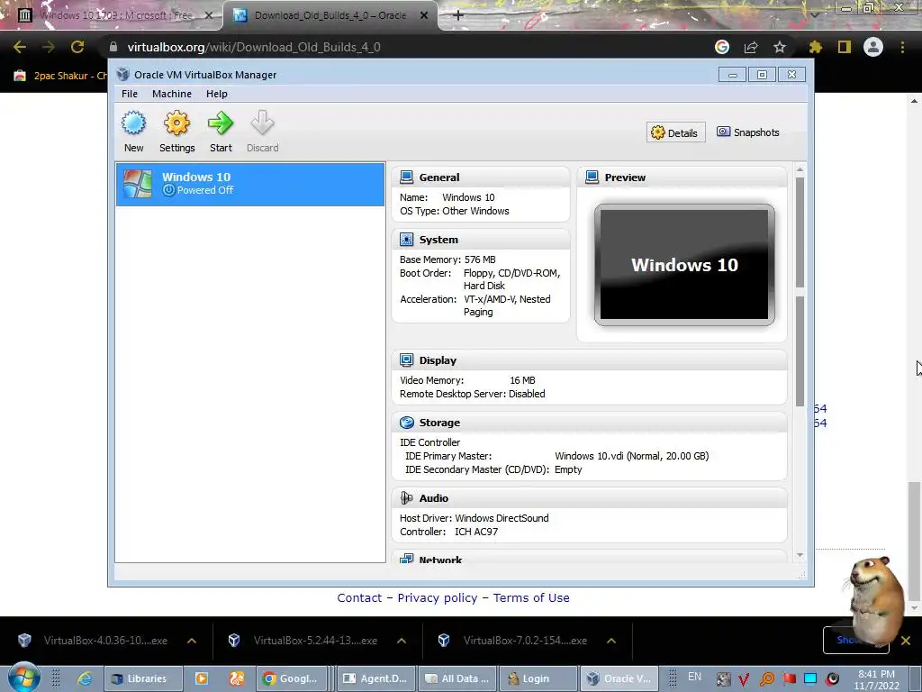Viewport: 922px width, 692px height.
Task: Start the VM with the green arrow
Action: point(221,123)
